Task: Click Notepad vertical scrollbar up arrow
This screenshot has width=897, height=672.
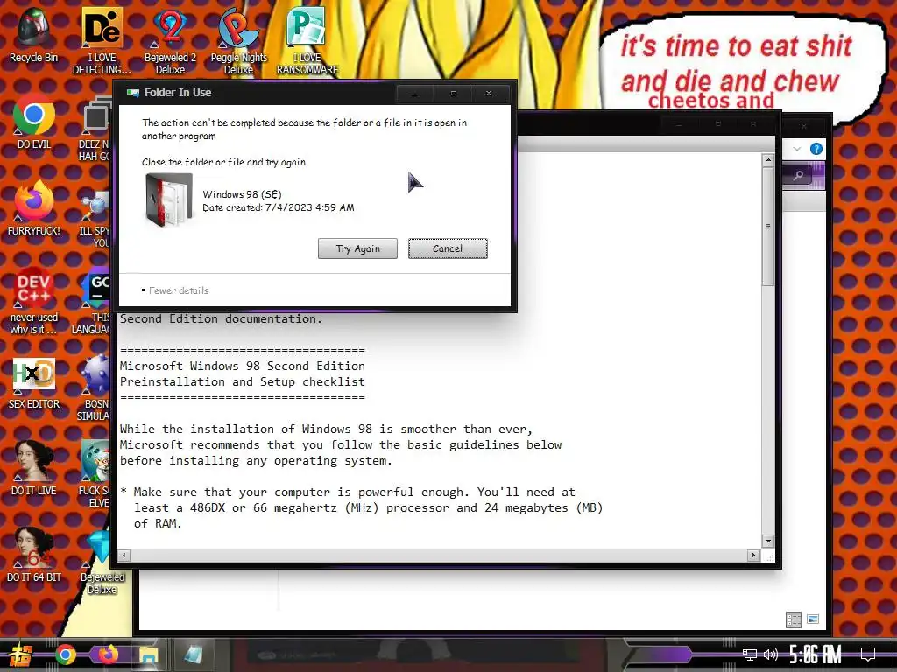Action: click(x=768, y=160)
